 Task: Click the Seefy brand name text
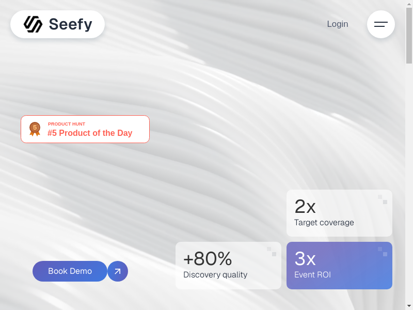[x=71, y=24]
